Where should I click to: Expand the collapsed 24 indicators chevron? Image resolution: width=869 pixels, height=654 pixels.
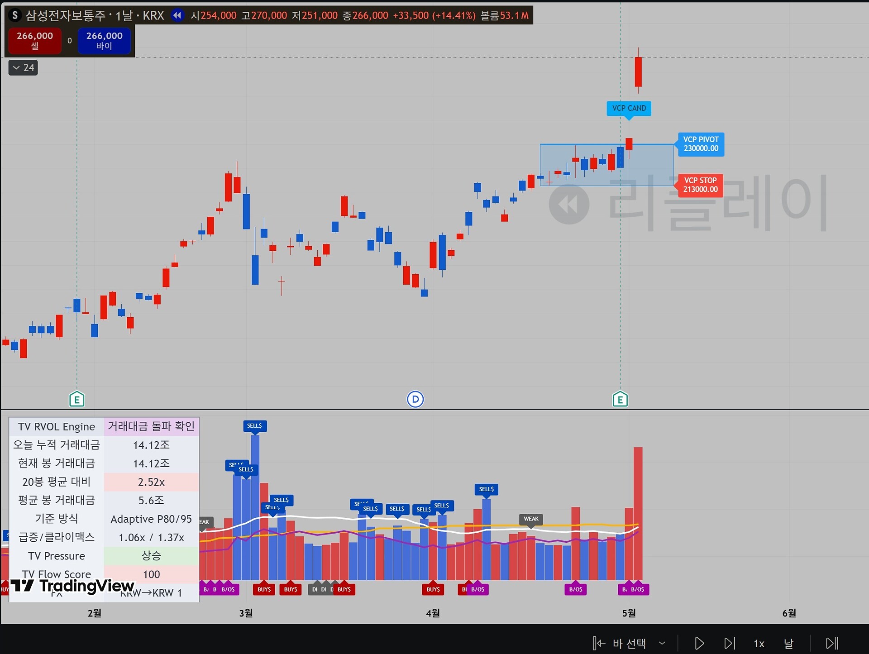23,67
